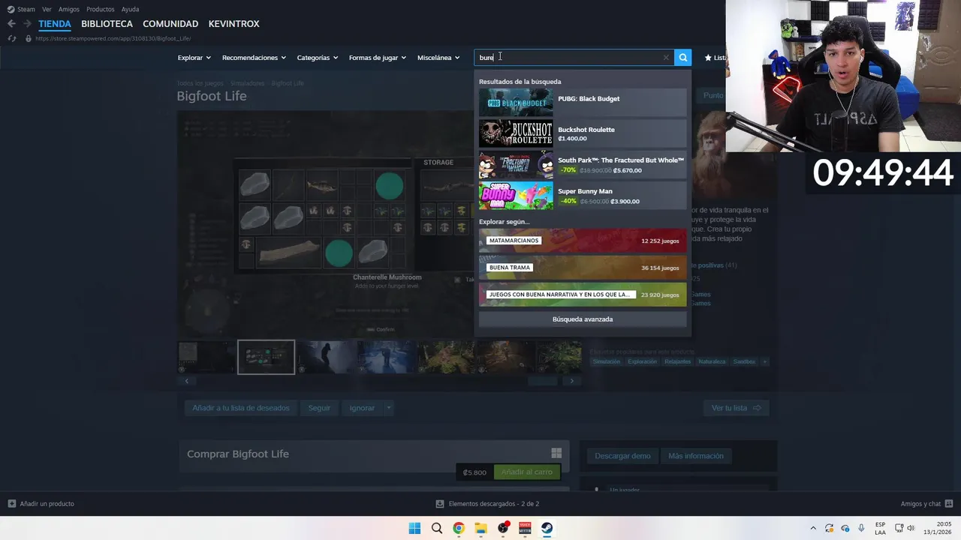This screenshot has height=540, width=961.
Task: Open the Miscelánea dropdown
Action: pos(438,58)
